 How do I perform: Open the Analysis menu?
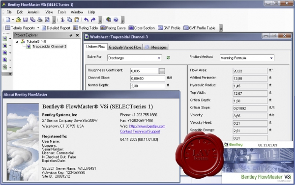(x=33, y=12)
